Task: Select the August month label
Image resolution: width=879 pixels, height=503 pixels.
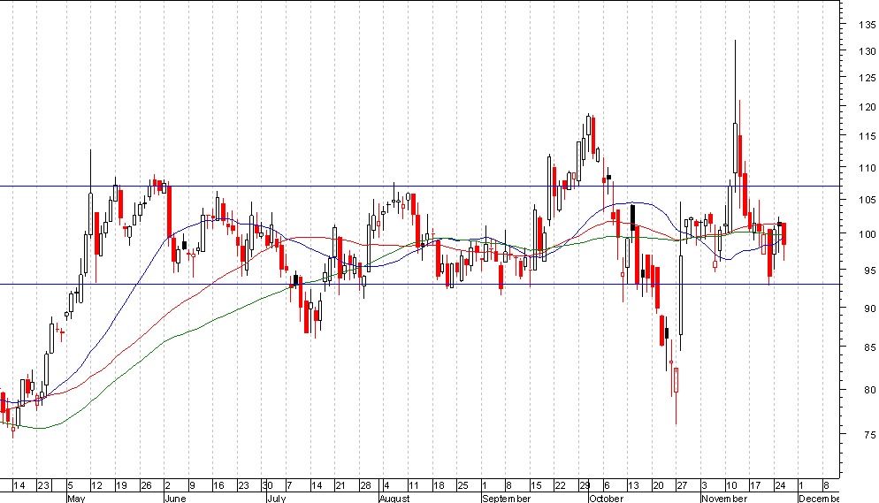Action: tap(394, 498)
